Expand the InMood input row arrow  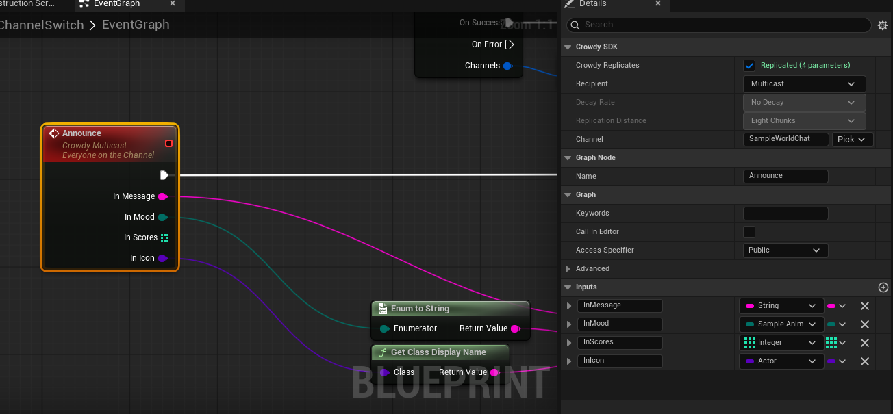(569, 324)
